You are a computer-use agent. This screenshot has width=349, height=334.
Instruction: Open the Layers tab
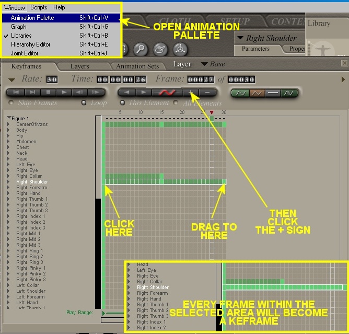[79, 66]
